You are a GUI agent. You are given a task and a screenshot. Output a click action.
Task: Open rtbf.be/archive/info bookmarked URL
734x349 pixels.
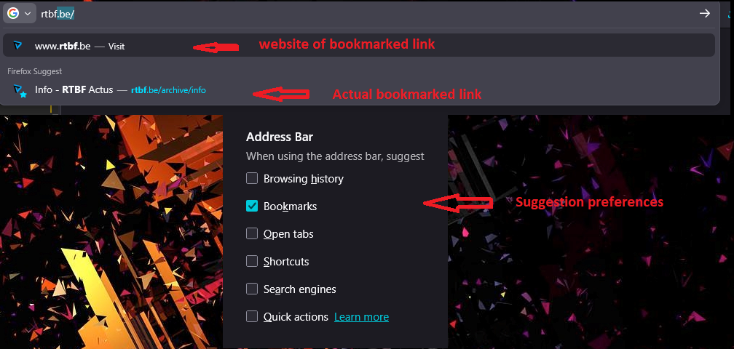click(168, 90)
